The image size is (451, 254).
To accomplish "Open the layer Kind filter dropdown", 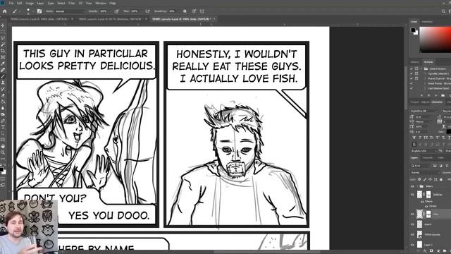I will [421, 166].
